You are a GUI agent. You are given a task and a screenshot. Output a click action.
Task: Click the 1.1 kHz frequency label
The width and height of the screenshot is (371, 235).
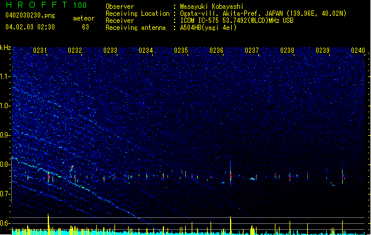[5, 76]
